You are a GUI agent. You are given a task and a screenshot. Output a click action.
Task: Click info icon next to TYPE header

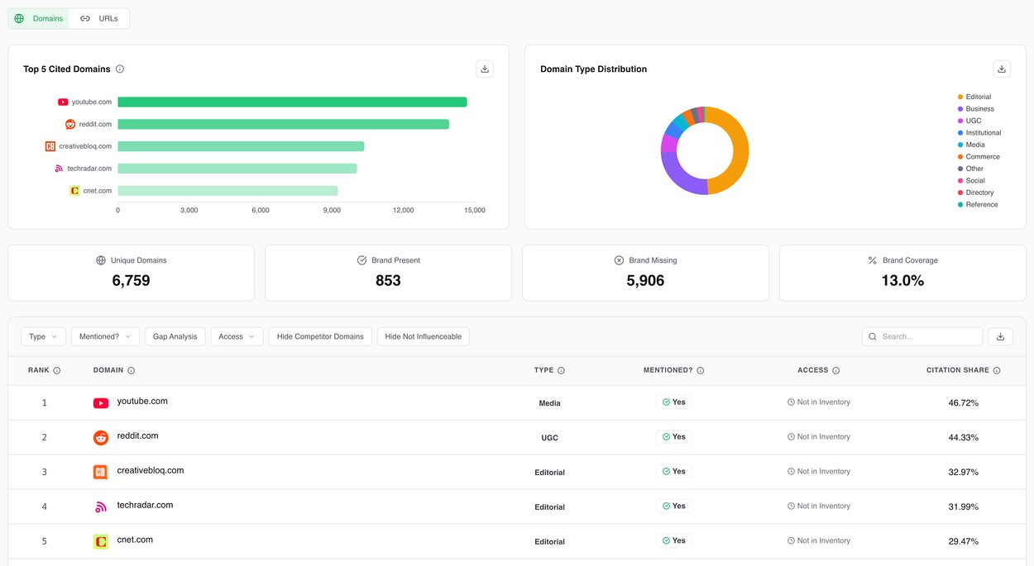(x=561, y=371)
